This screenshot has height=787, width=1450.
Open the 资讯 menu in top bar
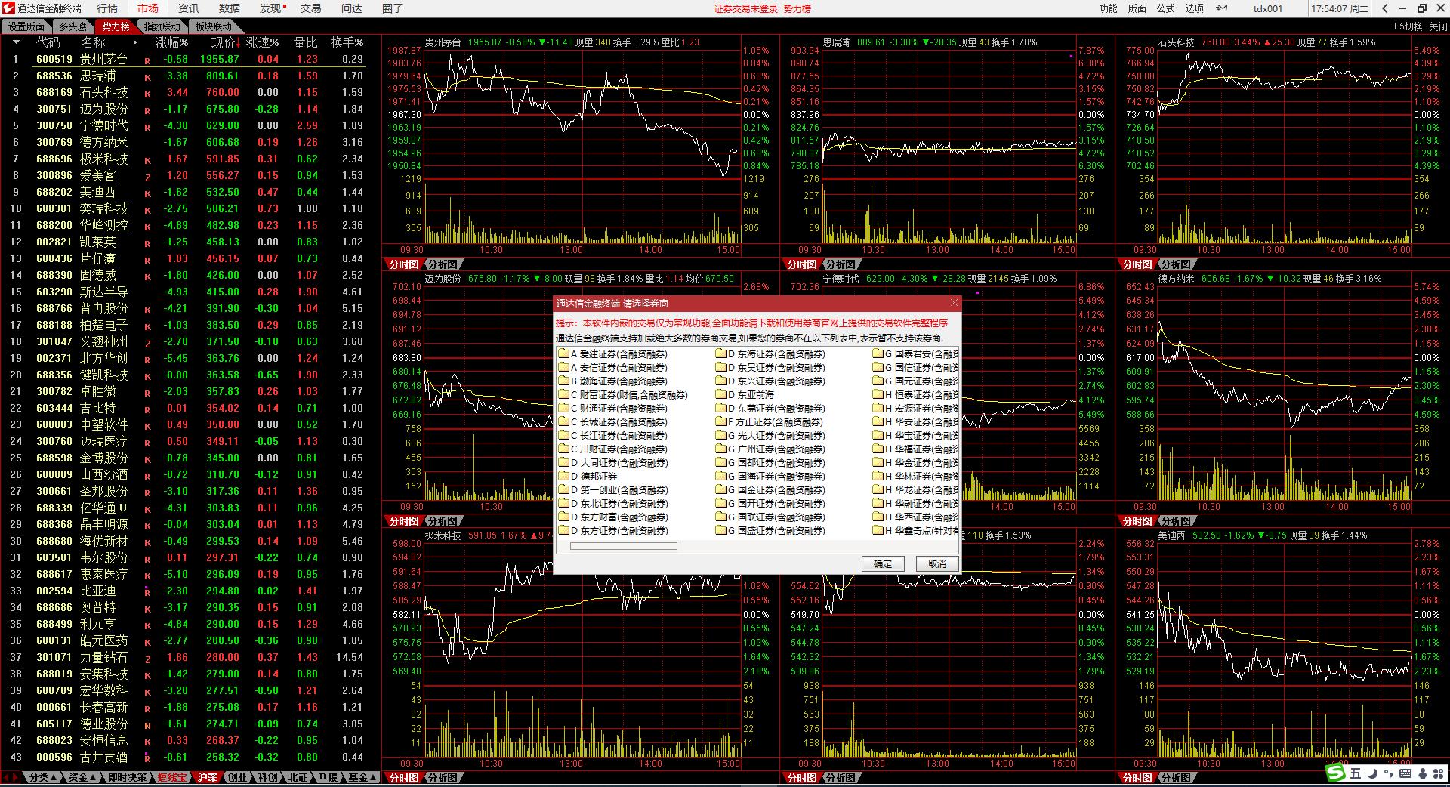[188, 8]
